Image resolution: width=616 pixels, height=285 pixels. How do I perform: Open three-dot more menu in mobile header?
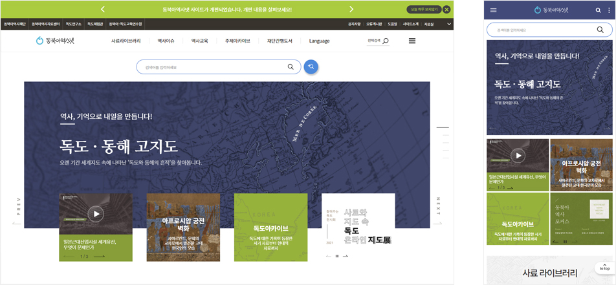610,10
